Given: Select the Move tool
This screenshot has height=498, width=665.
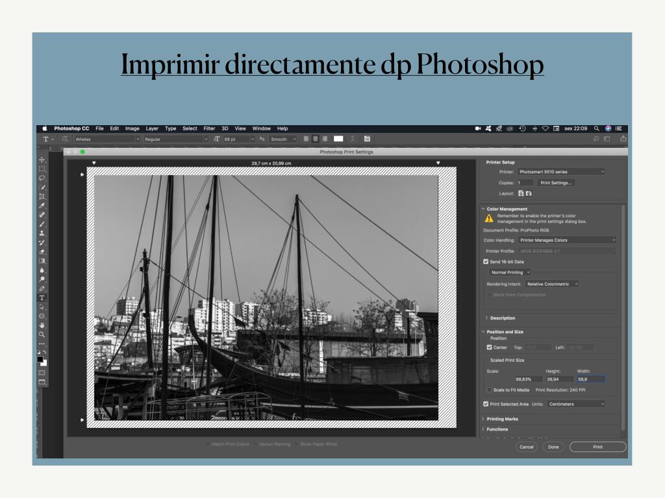Looking at the screenshot, I should tap(42, 160).
